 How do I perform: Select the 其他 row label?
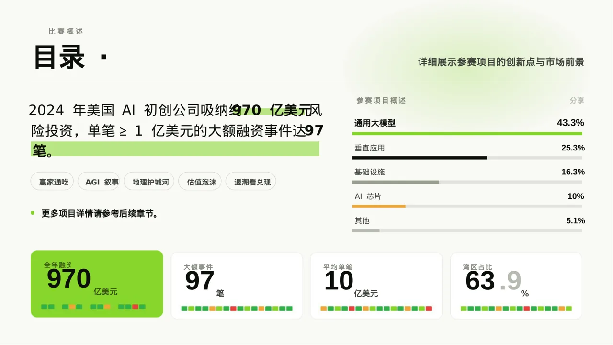pos(362,221)
